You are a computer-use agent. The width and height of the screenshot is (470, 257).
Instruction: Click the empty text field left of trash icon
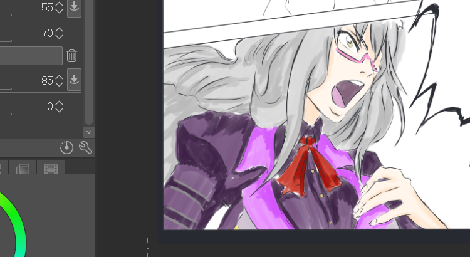coord(31,56)
